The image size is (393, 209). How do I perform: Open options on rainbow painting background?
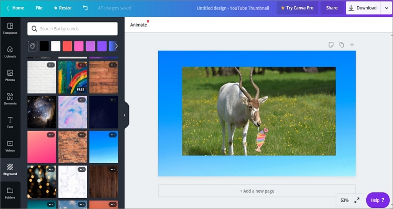pyautogui.click(x=82, y=65)
